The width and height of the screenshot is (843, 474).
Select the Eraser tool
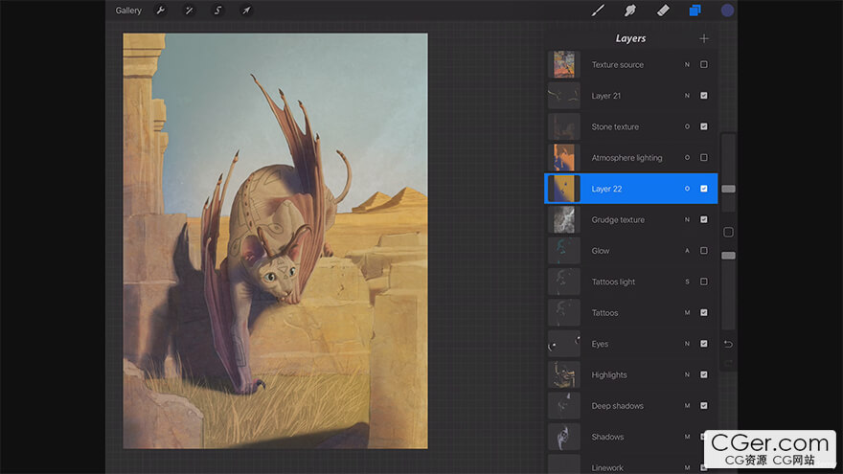[662, 11]
